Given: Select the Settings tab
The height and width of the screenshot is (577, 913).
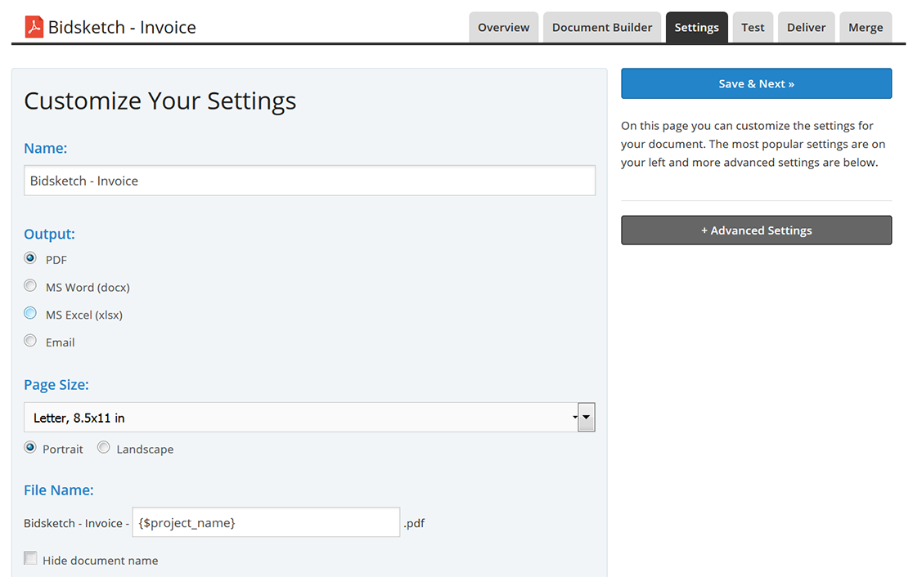Looking at the screenshot, I should 696,27.
